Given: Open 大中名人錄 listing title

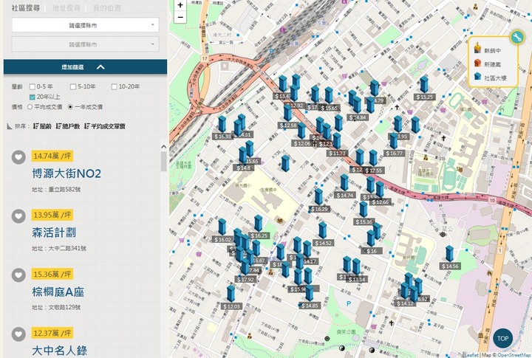Looking at the screenshot, I should pos(60,351).
